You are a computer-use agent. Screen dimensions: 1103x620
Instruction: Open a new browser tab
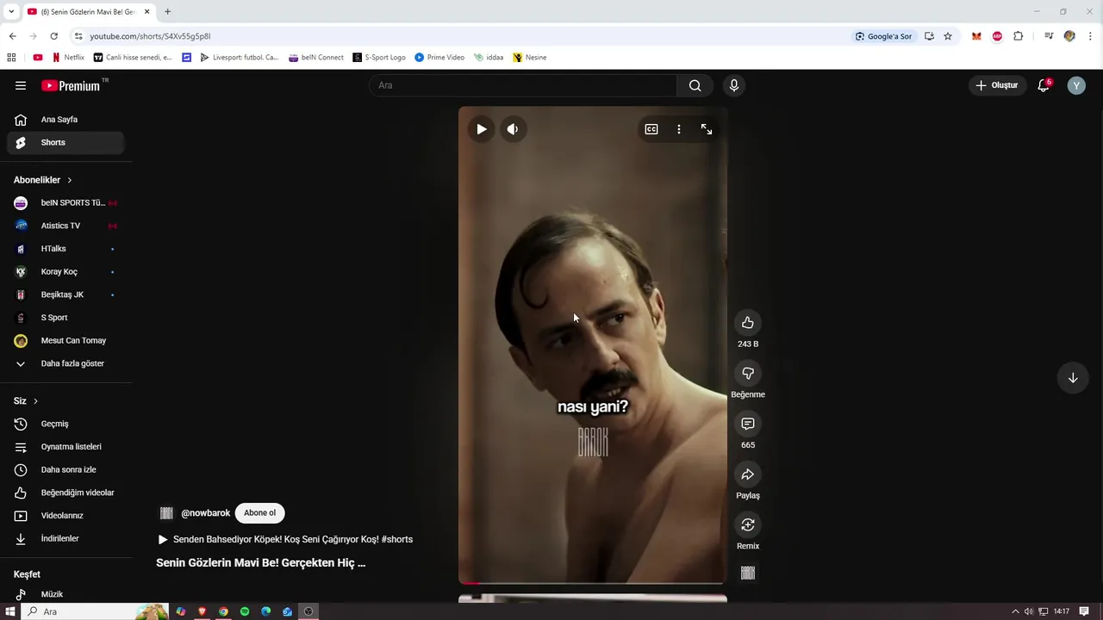coord(167,12)
